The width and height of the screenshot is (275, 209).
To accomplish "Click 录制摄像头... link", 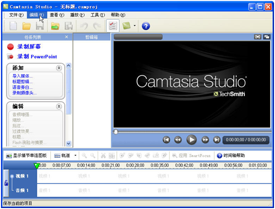I will coord(24,93).
